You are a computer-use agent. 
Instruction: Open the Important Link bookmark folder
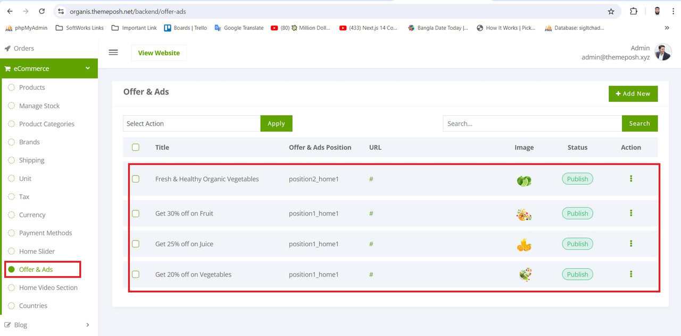click(x=134, y=28)
